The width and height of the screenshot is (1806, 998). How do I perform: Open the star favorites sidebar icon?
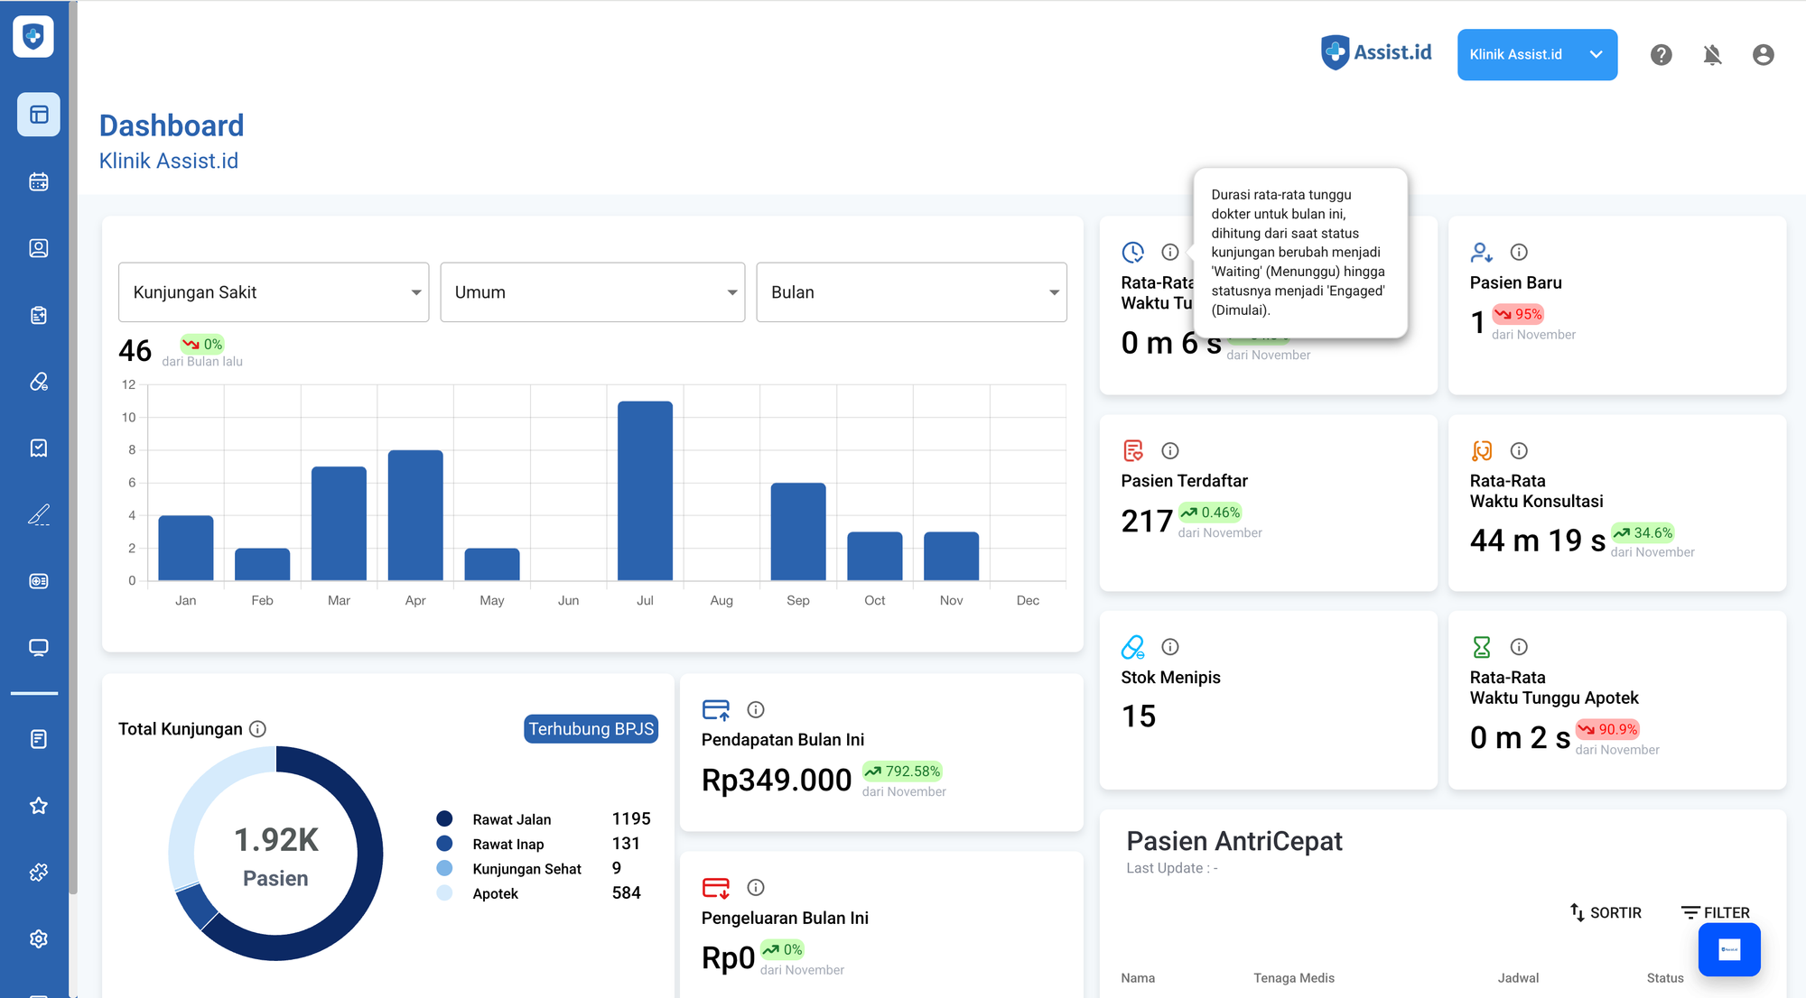(38, 806)
